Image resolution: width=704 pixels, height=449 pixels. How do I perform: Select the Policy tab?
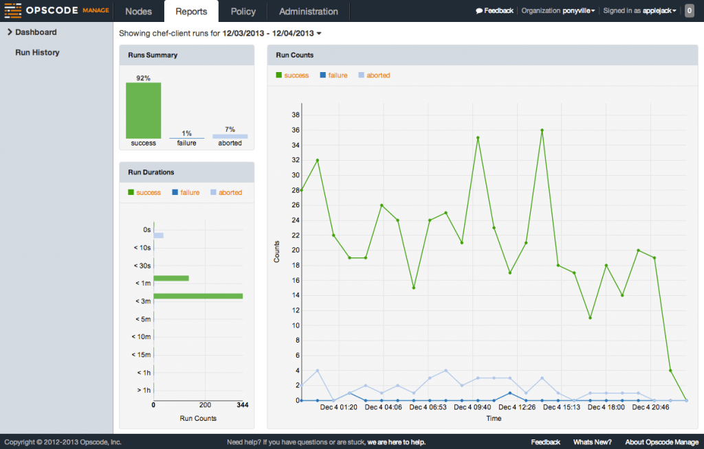[x=243, y=11]
